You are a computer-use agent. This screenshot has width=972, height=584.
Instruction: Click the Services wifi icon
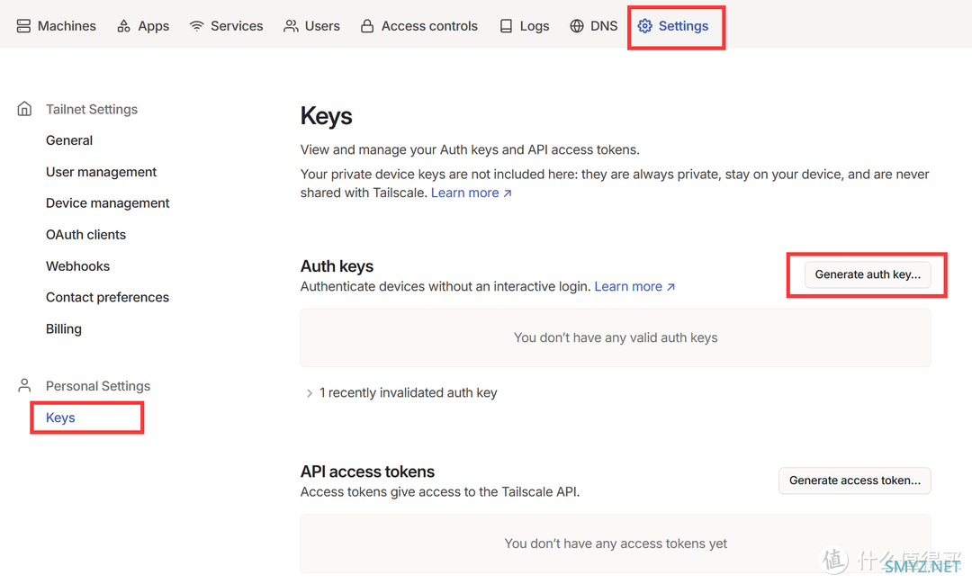(196, 26)
